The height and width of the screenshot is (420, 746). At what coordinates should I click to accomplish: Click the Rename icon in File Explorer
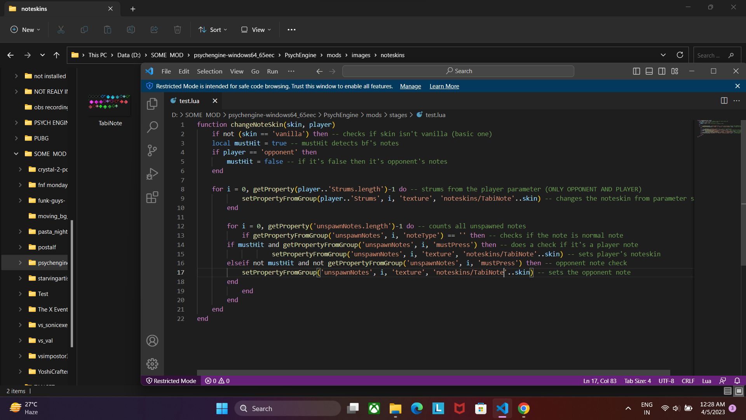click(131, 30)
